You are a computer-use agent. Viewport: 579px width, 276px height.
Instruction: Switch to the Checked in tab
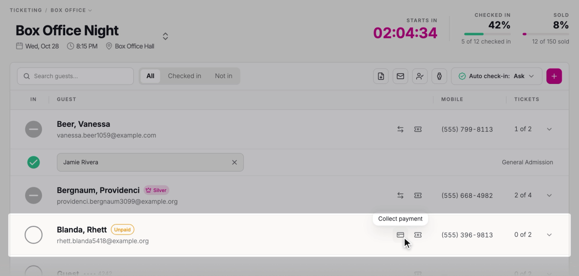184,76
